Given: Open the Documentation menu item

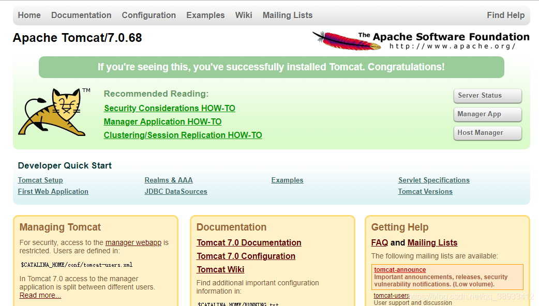Looking at the screenshot, I should (x=81, y=15).
